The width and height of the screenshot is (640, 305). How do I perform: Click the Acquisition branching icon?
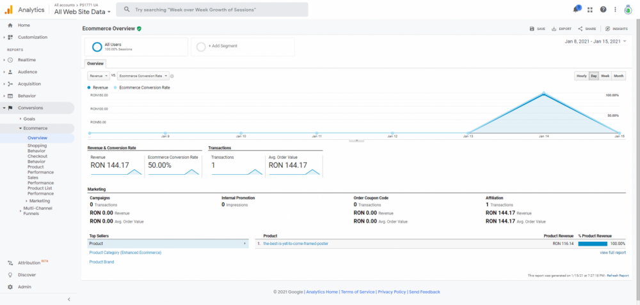tap(10, 84)
